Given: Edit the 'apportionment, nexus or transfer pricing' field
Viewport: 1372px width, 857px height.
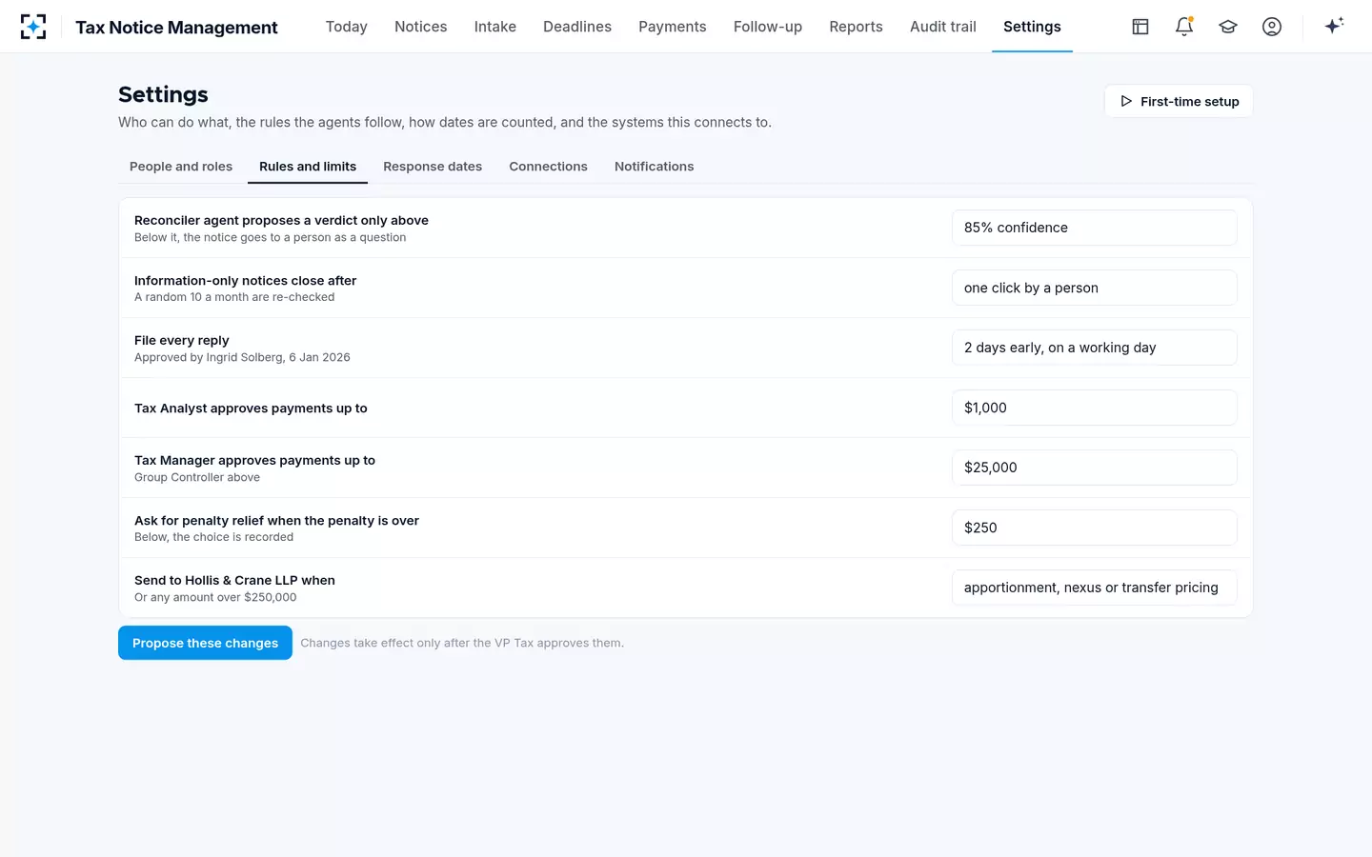Looking at the screenshot, I should pyautogui.click(x=1094, y=588).
